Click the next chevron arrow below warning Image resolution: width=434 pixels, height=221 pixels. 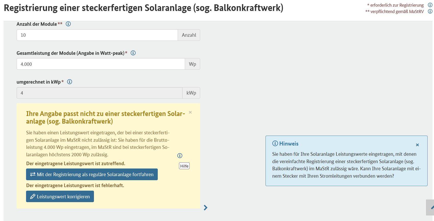coord(206,208)
